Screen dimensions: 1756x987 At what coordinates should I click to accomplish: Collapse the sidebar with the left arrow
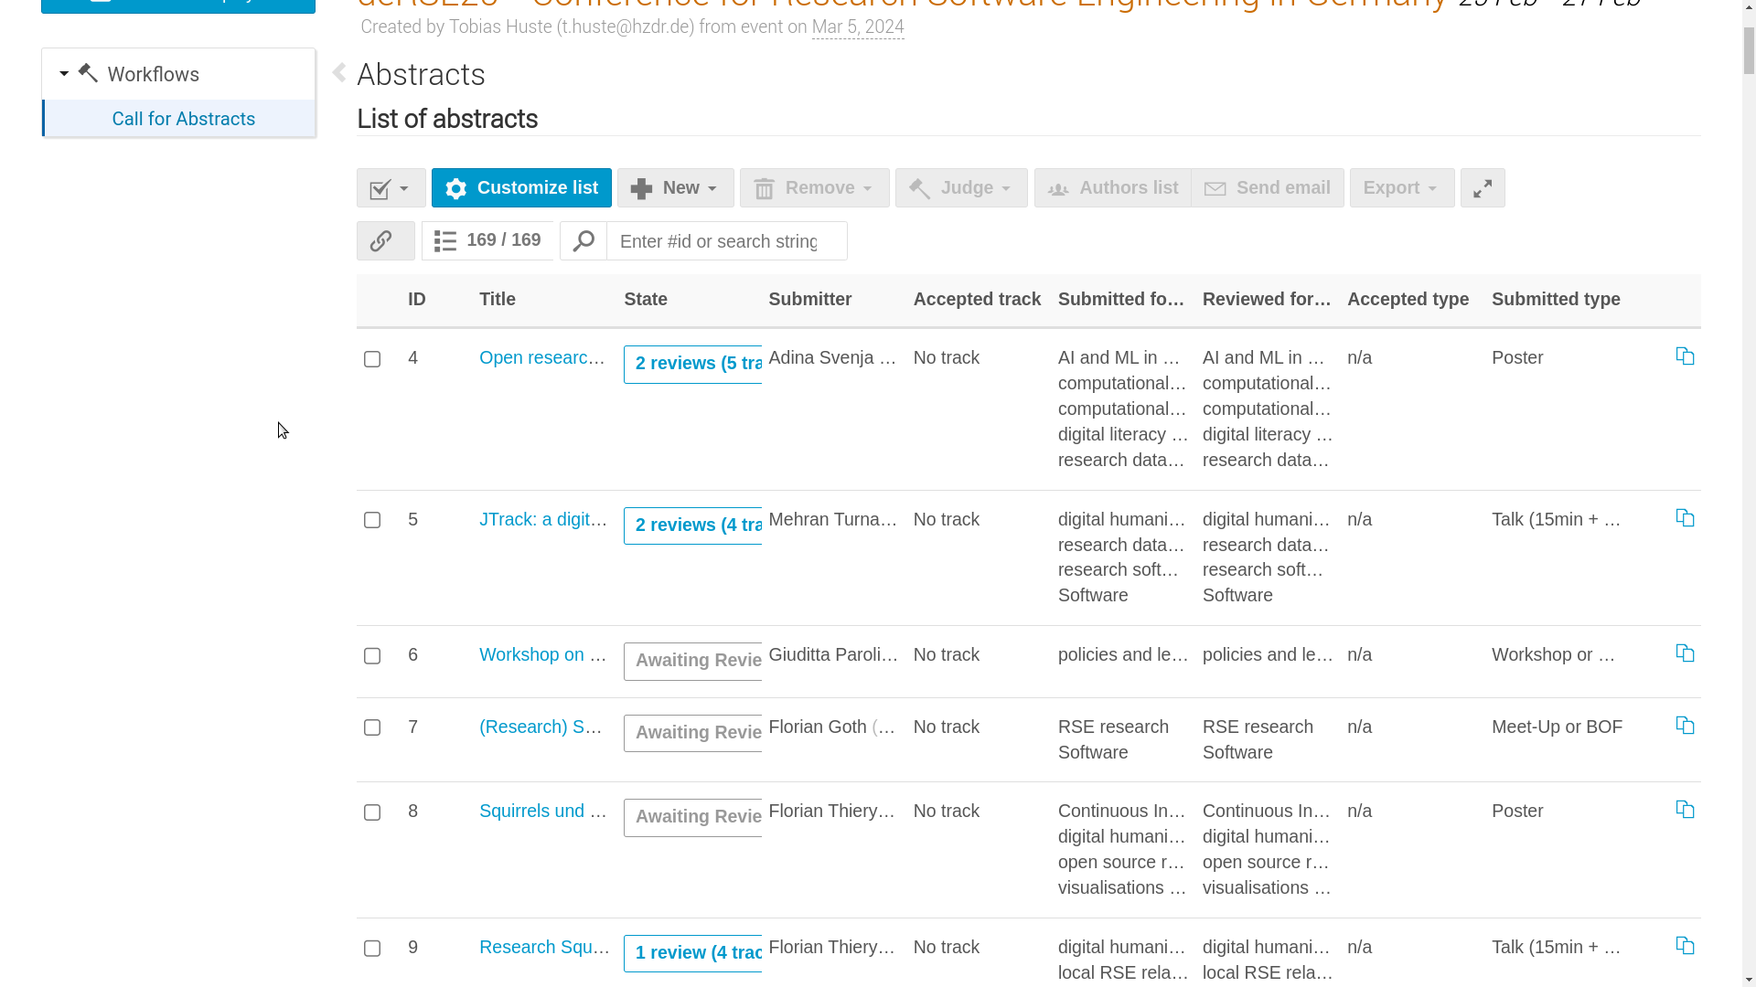[x=339, y=73]
